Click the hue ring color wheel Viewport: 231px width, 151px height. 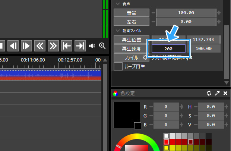pos(137,136)
